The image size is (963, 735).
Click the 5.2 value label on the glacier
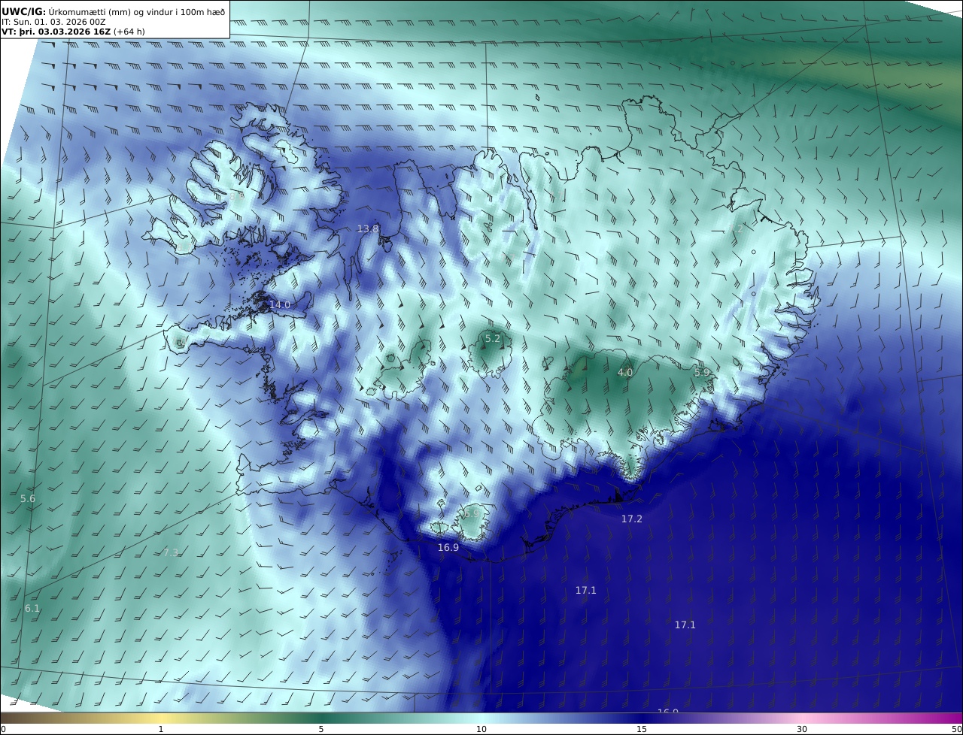click(x=492, y=339)
